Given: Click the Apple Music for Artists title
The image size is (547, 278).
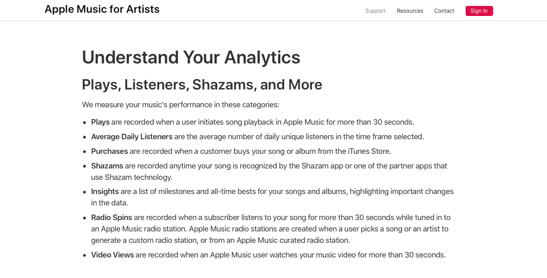Looking at the screenshot, I should click(102, 10).
